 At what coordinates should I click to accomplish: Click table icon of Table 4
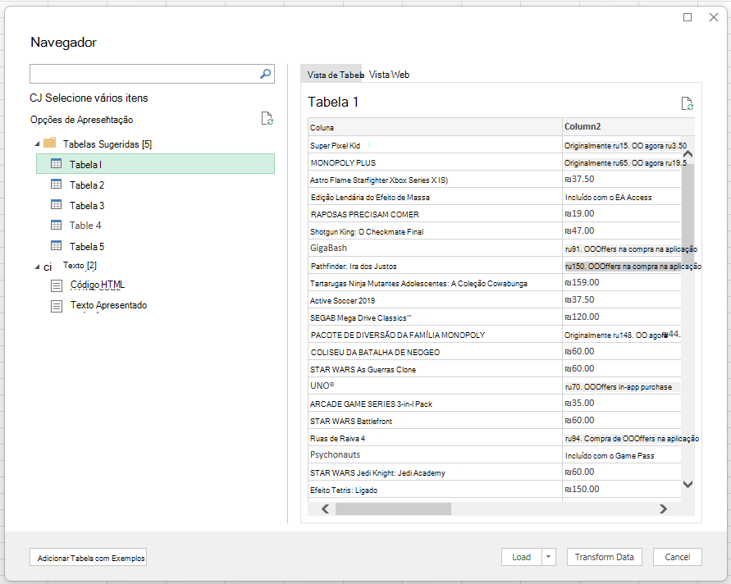[x=56, y=225]
